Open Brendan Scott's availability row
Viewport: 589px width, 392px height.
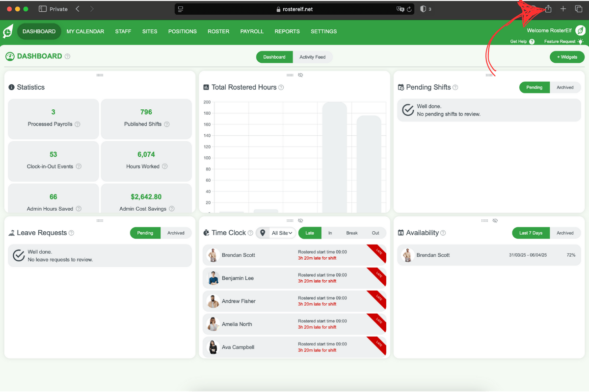[x=488, y=255]
